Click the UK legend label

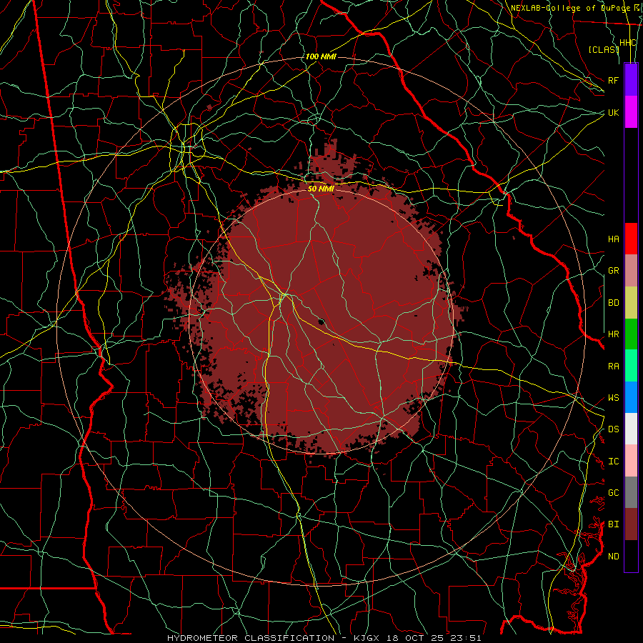coord(614,112)
